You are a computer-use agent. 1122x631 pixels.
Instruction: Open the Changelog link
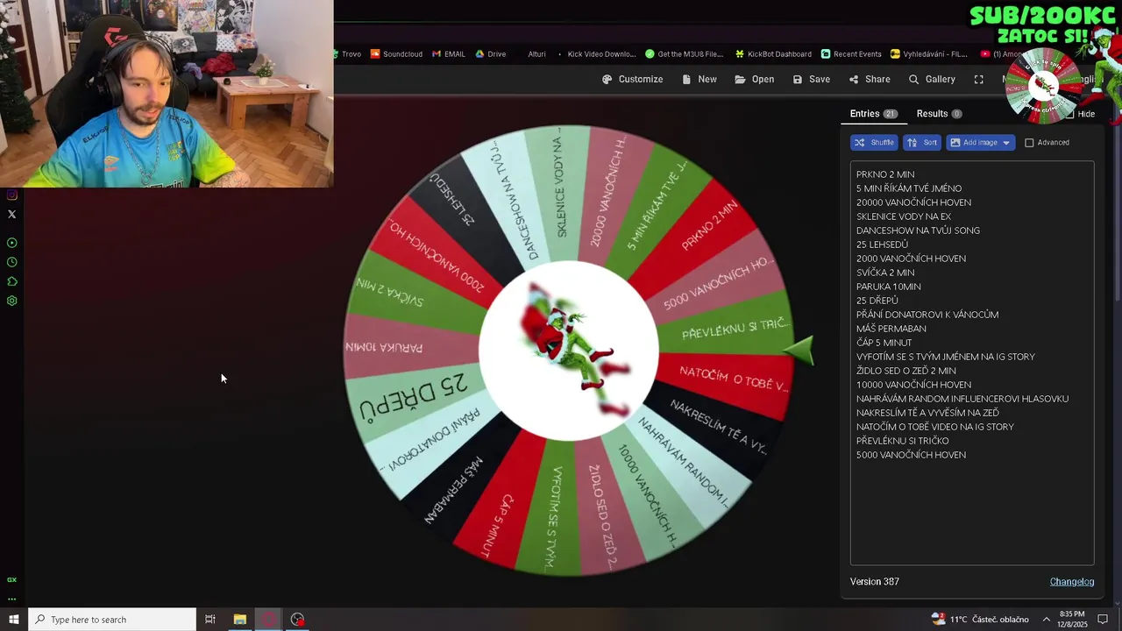pyautogui.click(x=1072, y=582)
